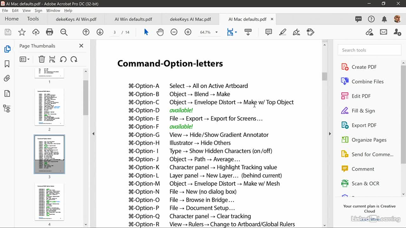Activate the Hand pan tool
This screenshot has height=228, width=406.
[160, 32]
